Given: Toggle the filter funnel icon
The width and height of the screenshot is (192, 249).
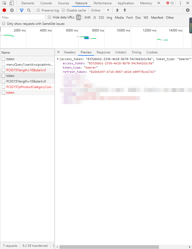Looking at the screenshot, I should pyautogui.click(x=22, y=10).
